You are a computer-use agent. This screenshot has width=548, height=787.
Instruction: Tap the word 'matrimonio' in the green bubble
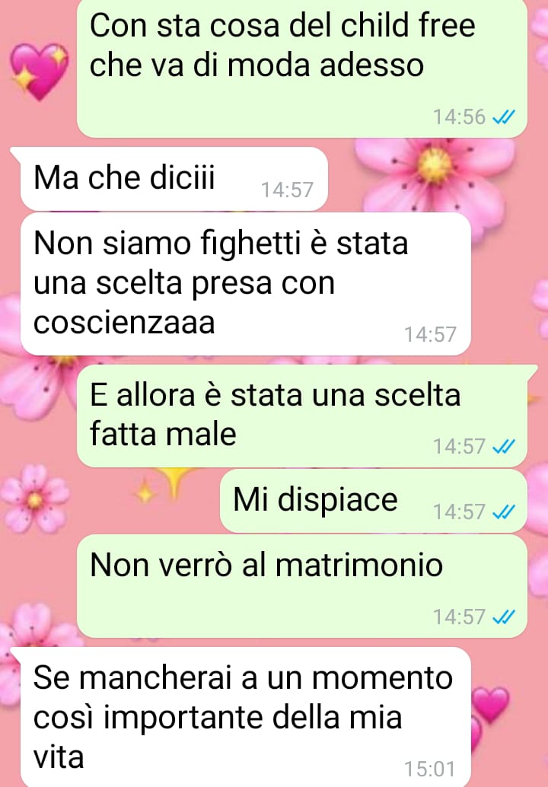pos(358,566)
